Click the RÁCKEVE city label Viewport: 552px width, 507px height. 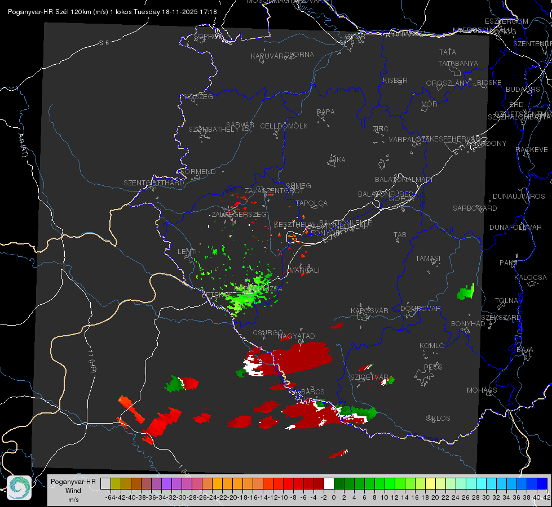532,150
